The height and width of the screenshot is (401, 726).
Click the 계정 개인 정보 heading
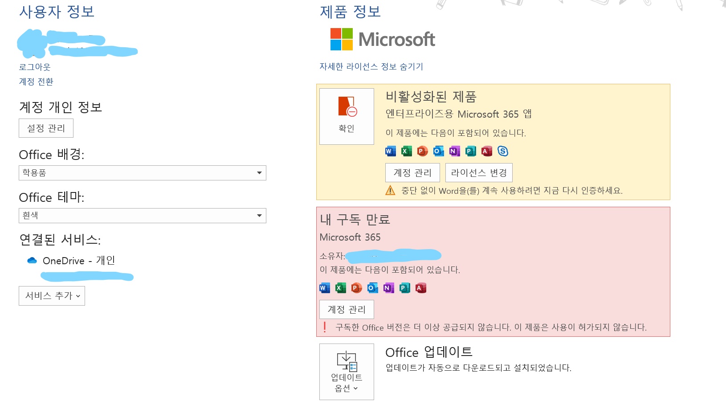61,107
